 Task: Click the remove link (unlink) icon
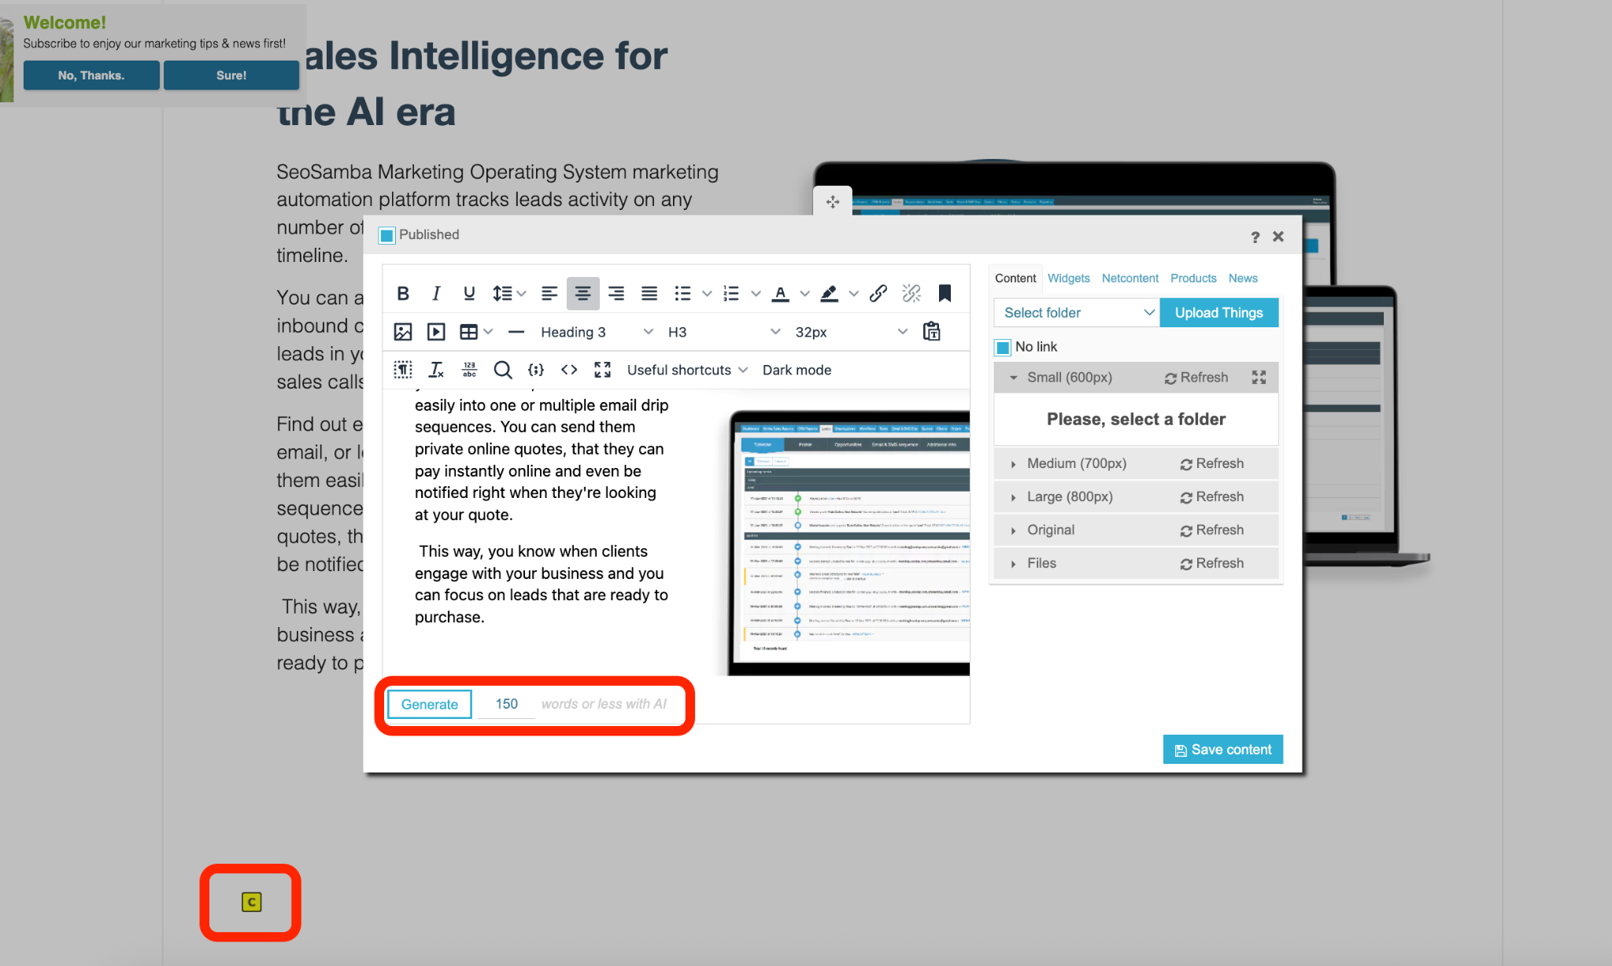(911, 293)
